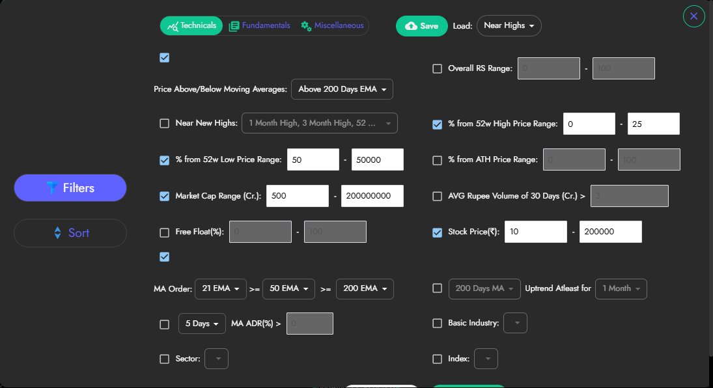Uncheck the Market Cap Range checkbox
This screenshot has height=388, width=713.
(x=165, y=196)
